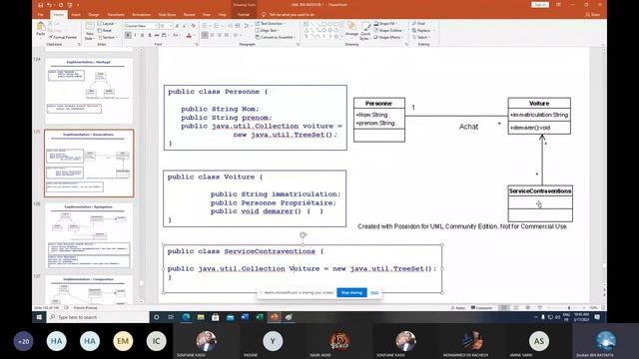Open Drawing Tools Format tab
This screenshot has height=359, width=639.
click(244, 14)
